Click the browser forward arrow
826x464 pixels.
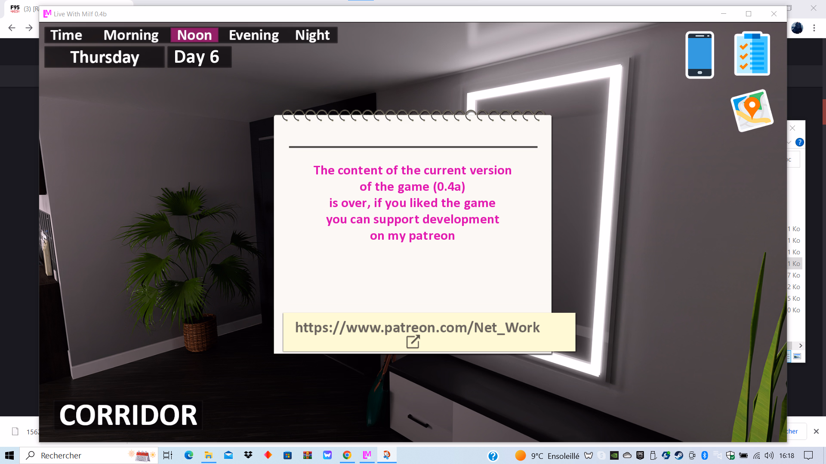[29, 28]
